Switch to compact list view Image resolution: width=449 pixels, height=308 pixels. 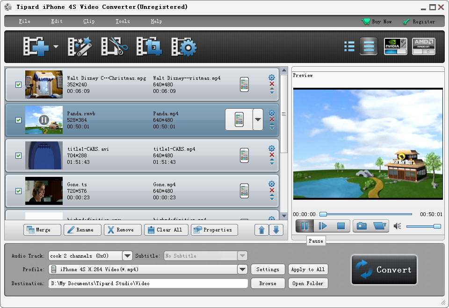tap(349, 46)
